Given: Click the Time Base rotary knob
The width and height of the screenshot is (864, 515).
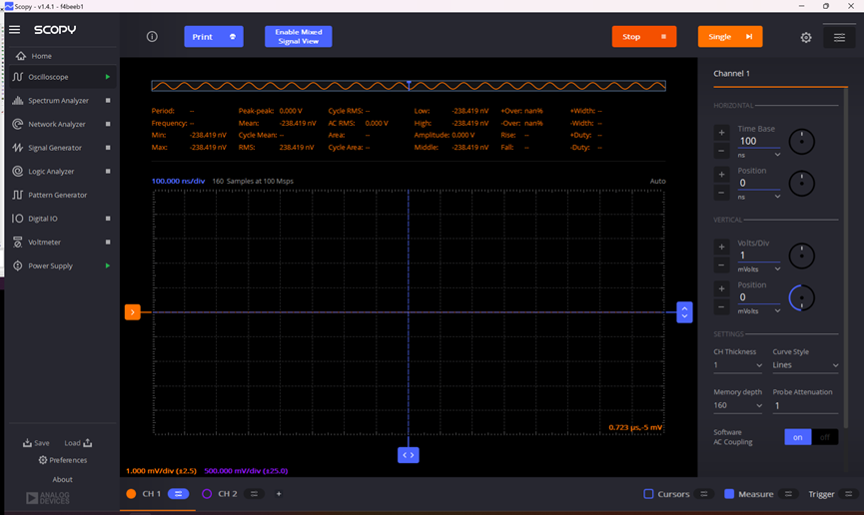Looking at the screenshot, I should pyautogui.click(x=802, y=142).
